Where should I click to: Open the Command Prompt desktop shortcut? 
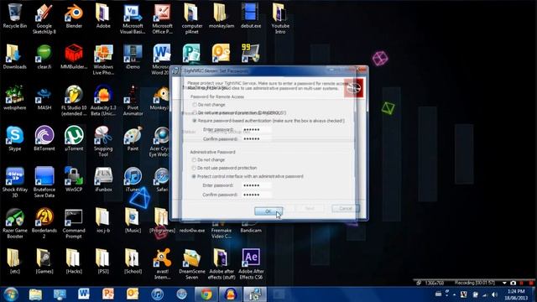[x=74, y=223]
